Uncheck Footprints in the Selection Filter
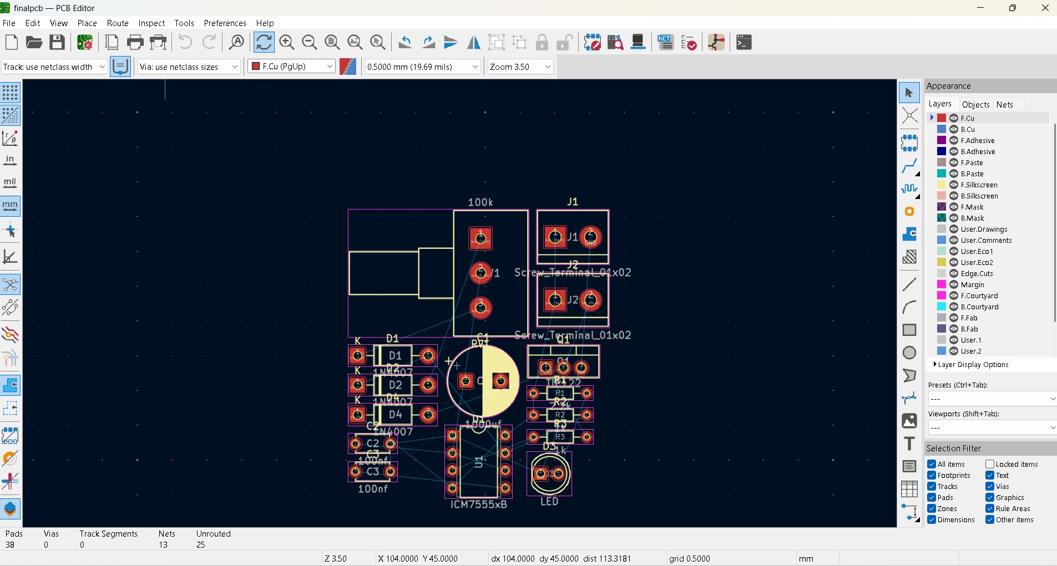This screenshot has width=1057, height=566. point(931,475)
